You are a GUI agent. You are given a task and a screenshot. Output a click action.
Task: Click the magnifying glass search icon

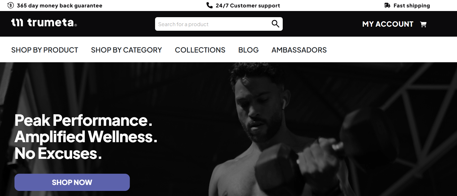[275, 24]
